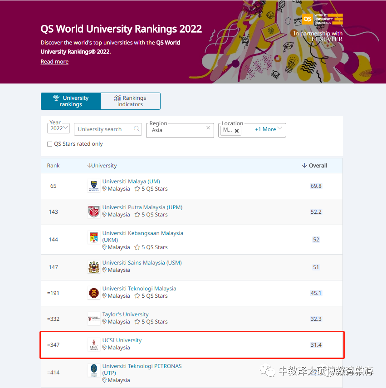386x388 pixels.
Task: Click the trophy icon on University rankings tab
Action: tap(56, 98)
